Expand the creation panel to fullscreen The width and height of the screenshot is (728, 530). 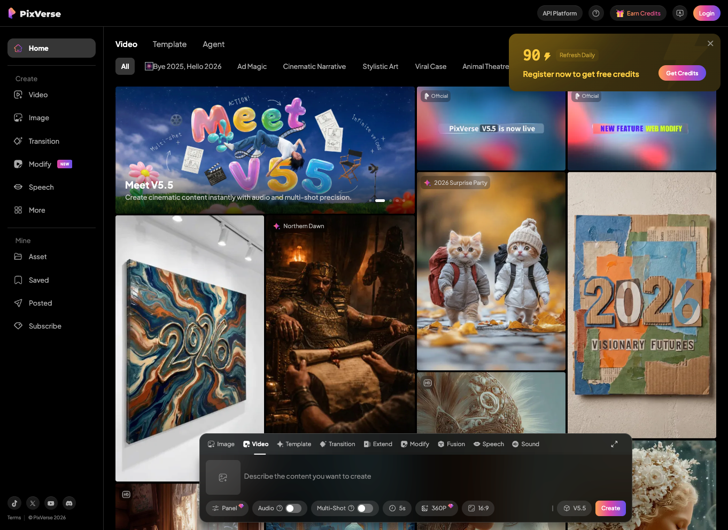click(x=614, y=444)
